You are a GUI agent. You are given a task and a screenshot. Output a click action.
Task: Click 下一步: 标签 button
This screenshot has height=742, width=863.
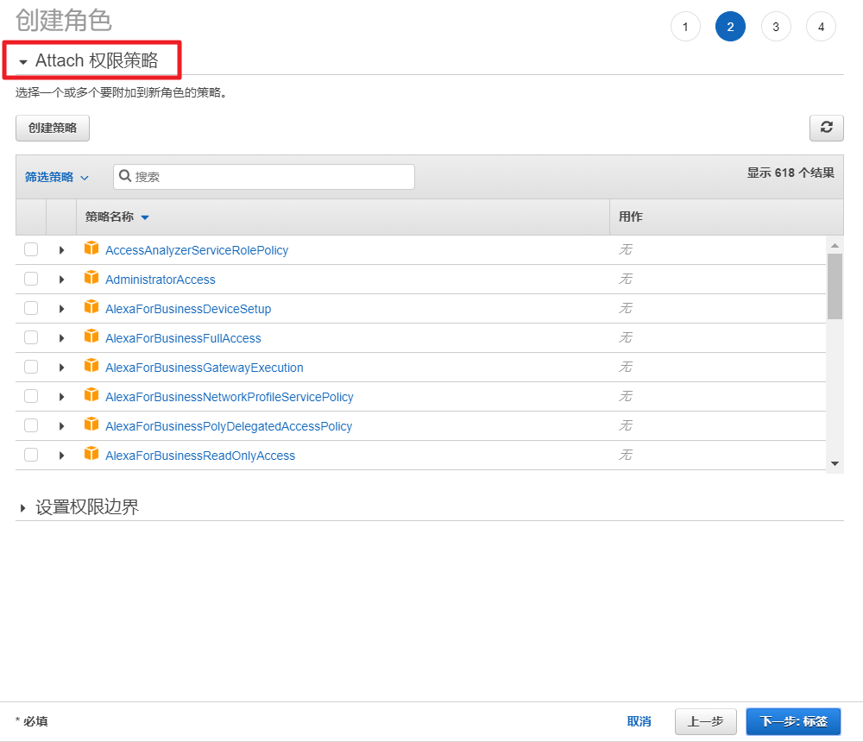(x=792, y=721)
